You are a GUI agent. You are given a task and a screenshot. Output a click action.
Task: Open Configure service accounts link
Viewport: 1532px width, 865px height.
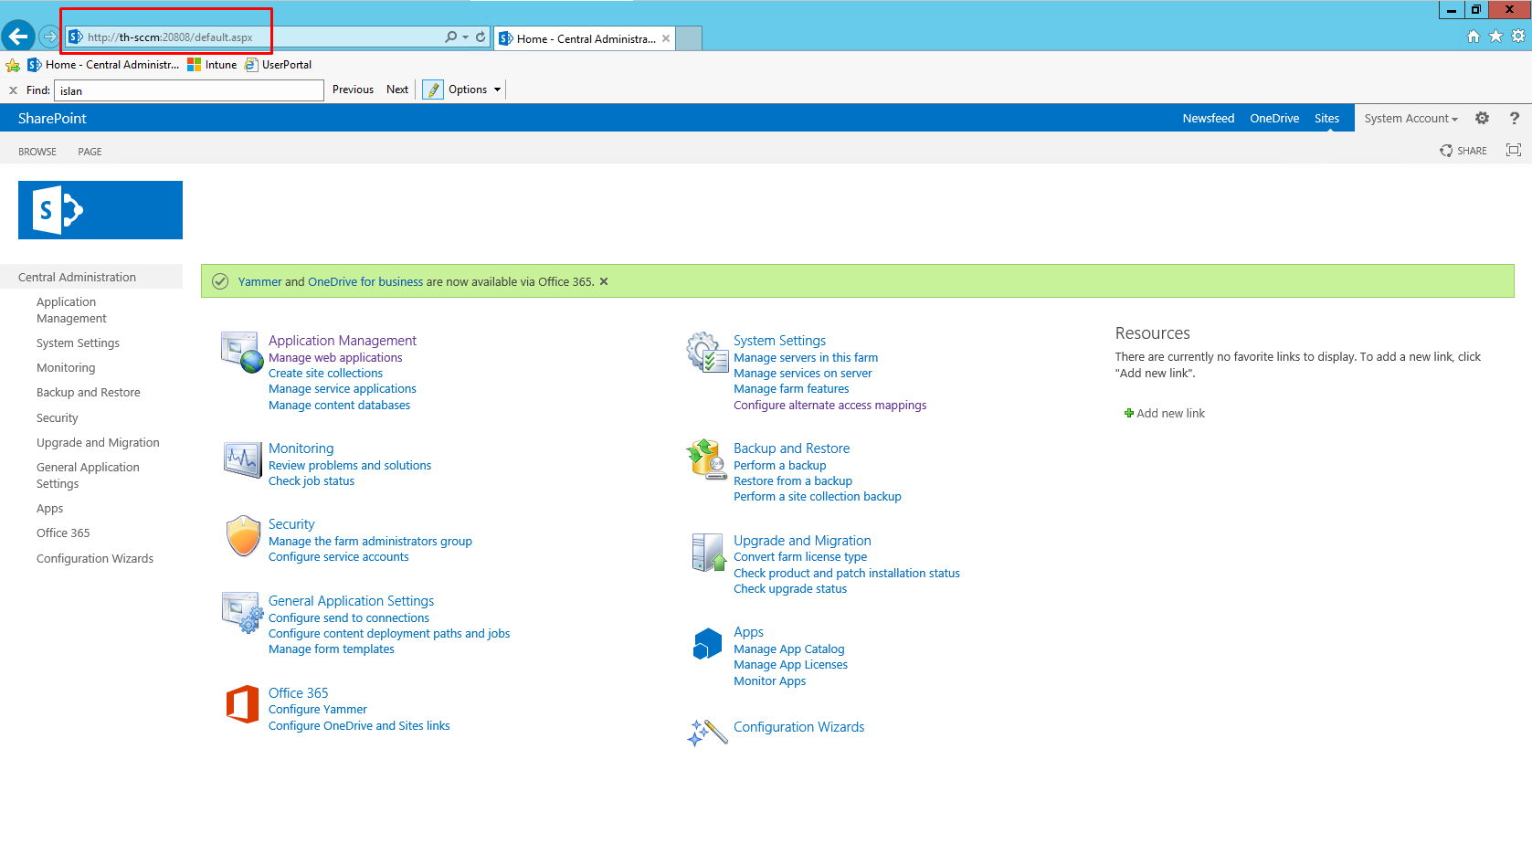(x=338, y=557)
